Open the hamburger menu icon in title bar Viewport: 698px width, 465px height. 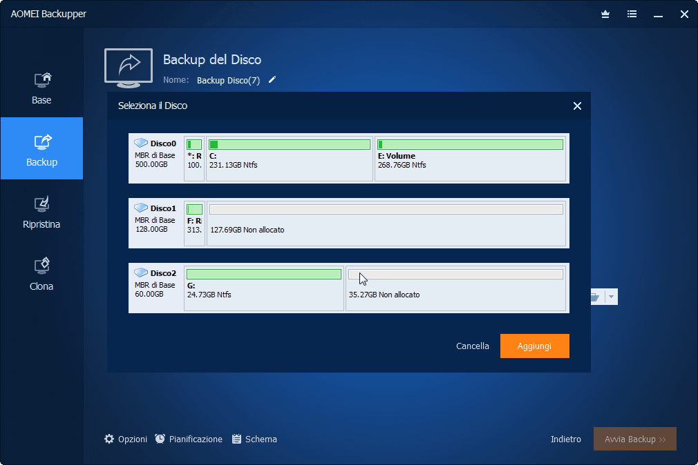pos(632,14)
